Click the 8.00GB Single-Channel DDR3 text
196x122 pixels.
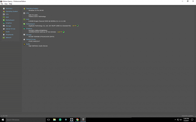(47, 21)
